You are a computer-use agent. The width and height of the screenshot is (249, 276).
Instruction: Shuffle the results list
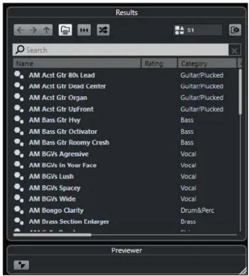coord(103,30)
